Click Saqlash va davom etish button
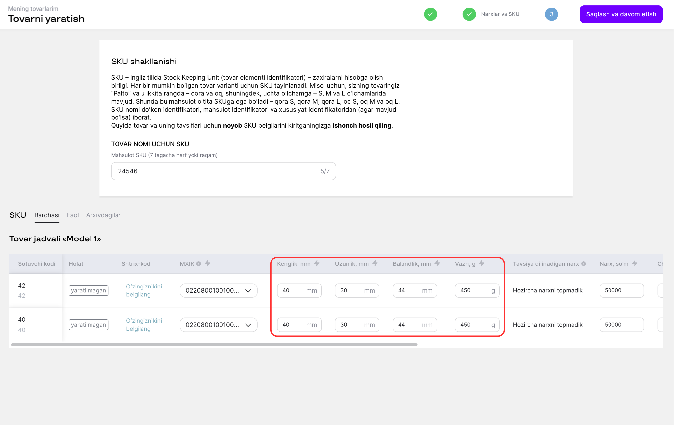Image resolution: width=674 pixels, height=425 pixels. [621, 14]
